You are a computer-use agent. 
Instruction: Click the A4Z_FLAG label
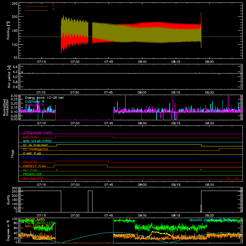[30, 170]
